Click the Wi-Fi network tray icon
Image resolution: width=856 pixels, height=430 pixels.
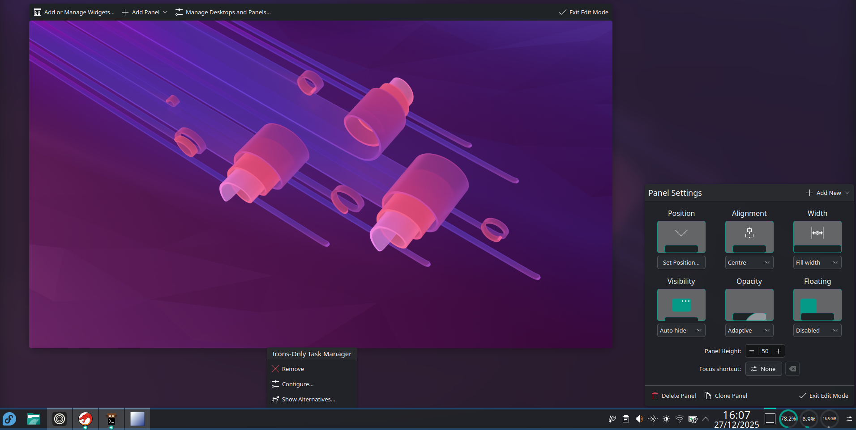[680, 419]
